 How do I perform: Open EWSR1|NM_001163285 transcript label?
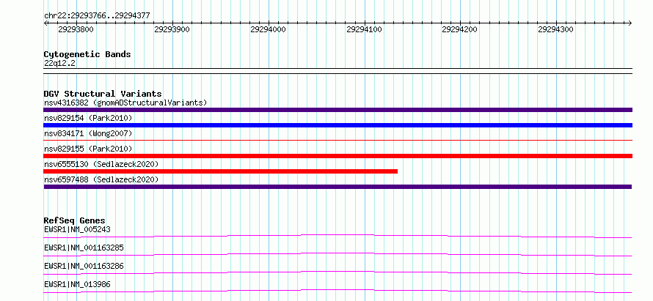click(x=84, y=248)
